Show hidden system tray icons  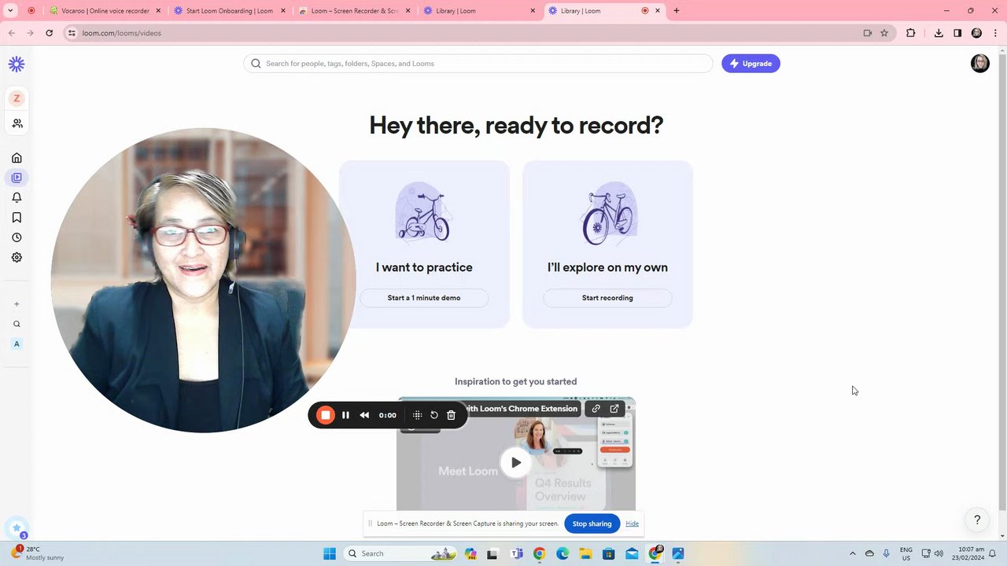[x=852, y=553]
